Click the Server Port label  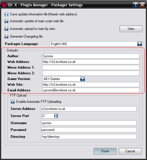[x=20, y=116]
